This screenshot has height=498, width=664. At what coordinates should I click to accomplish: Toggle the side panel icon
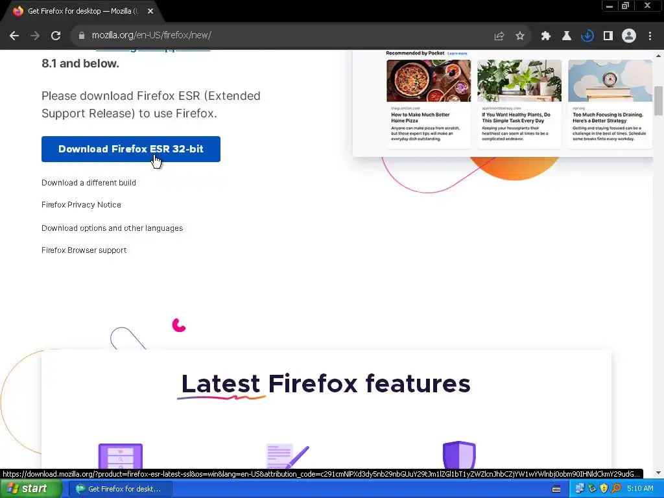click(608, 36)
